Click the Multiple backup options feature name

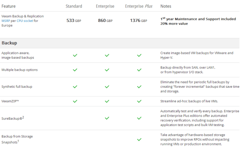tap(19, 70)
